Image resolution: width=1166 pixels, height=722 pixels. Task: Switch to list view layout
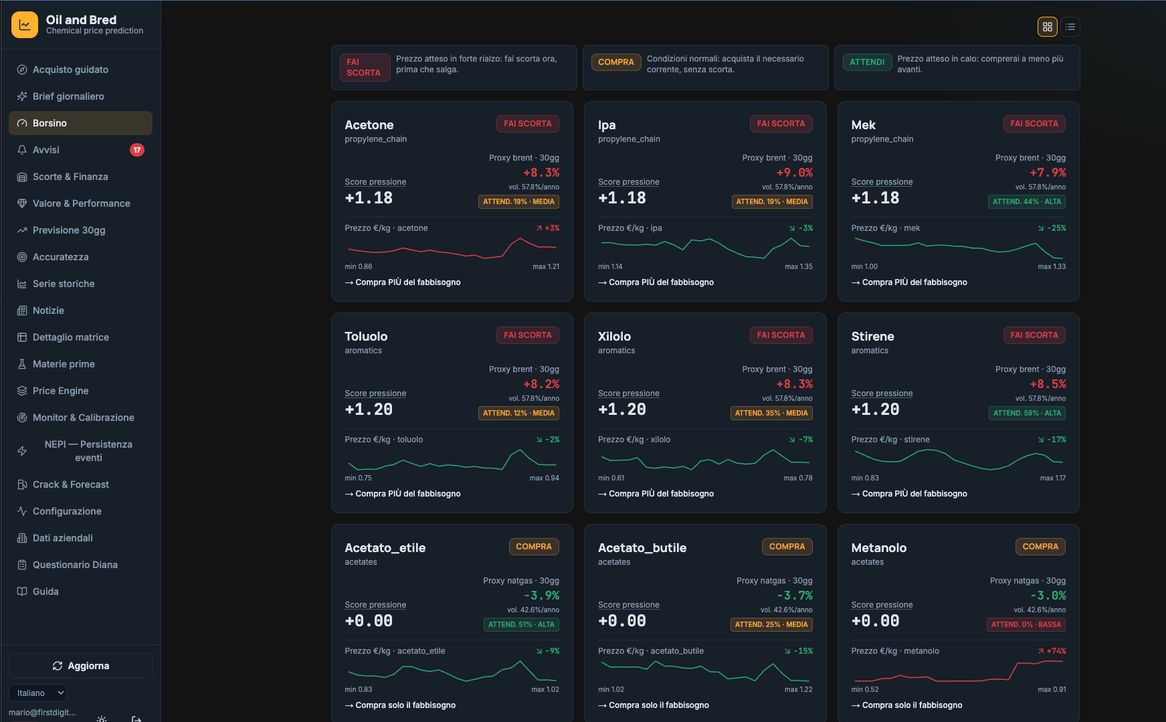pyautogui.click(x=1070, y=27)
